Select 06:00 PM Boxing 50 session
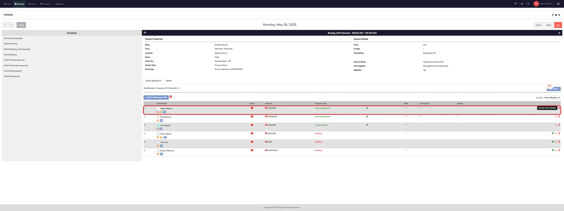 (13, 71)
